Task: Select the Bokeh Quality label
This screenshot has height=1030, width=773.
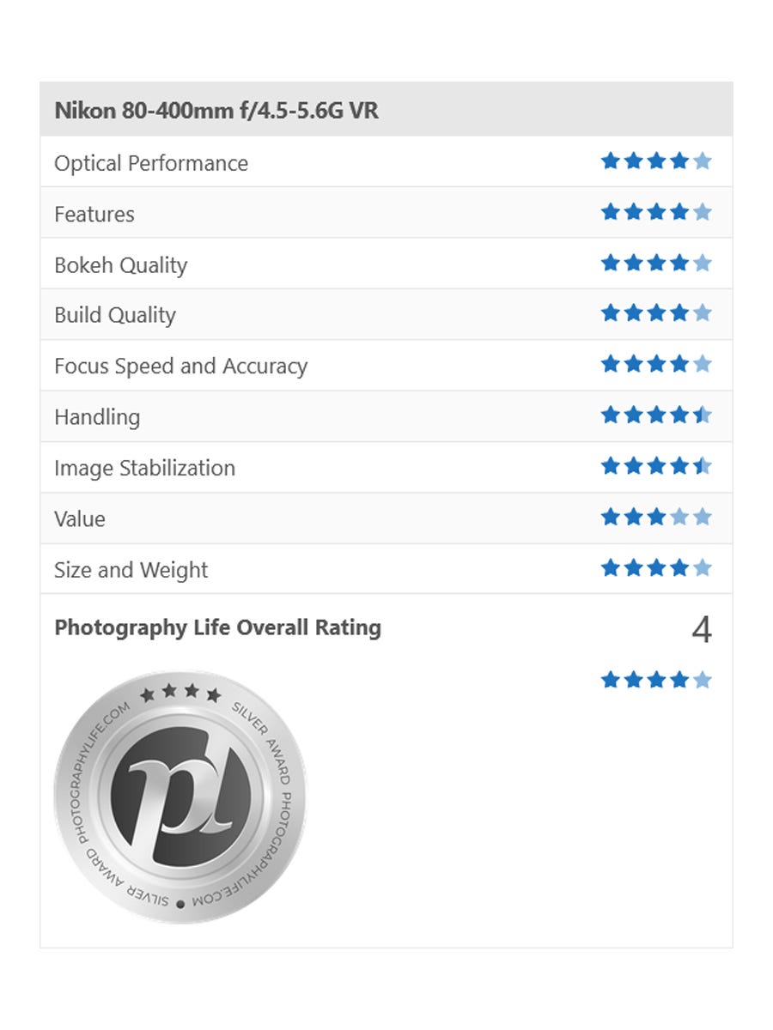Action: point(120,265)
